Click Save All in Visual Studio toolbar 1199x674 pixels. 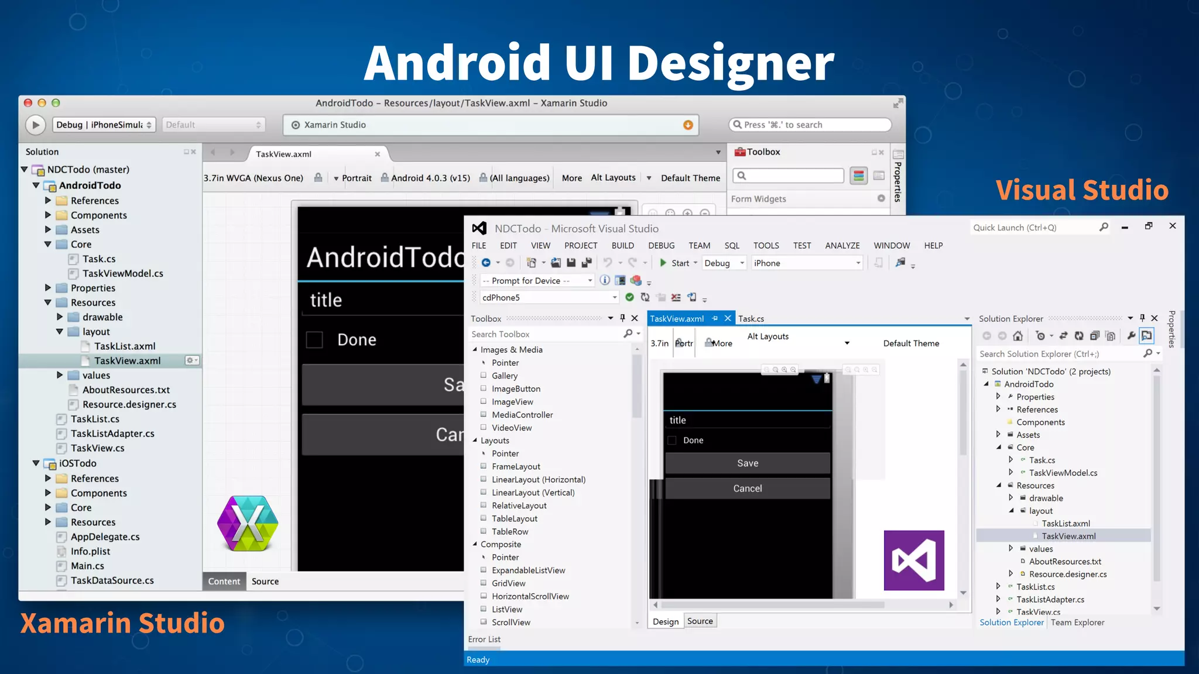586,263
